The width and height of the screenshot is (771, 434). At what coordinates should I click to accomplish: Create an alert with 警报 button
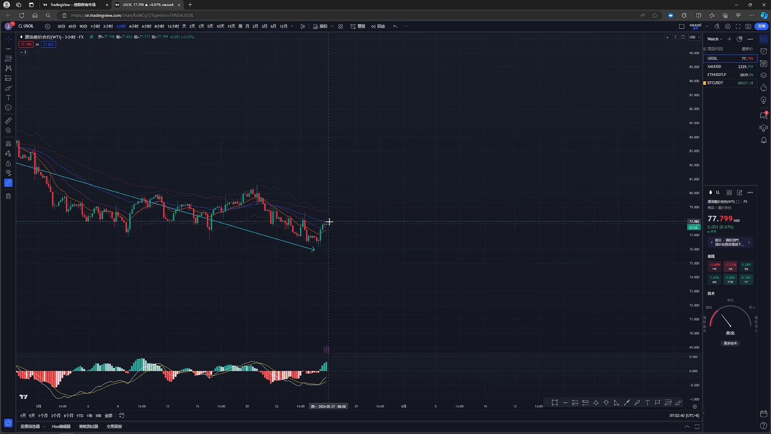tap(358, 27)
